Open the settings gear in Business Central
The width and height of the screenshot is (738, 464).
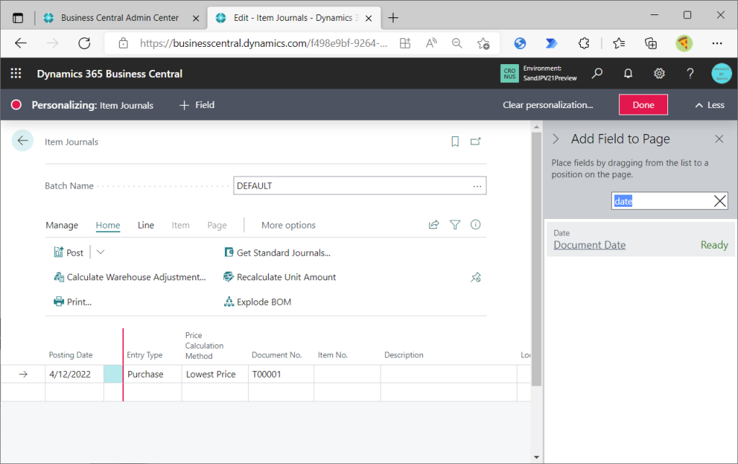[659, 73]
